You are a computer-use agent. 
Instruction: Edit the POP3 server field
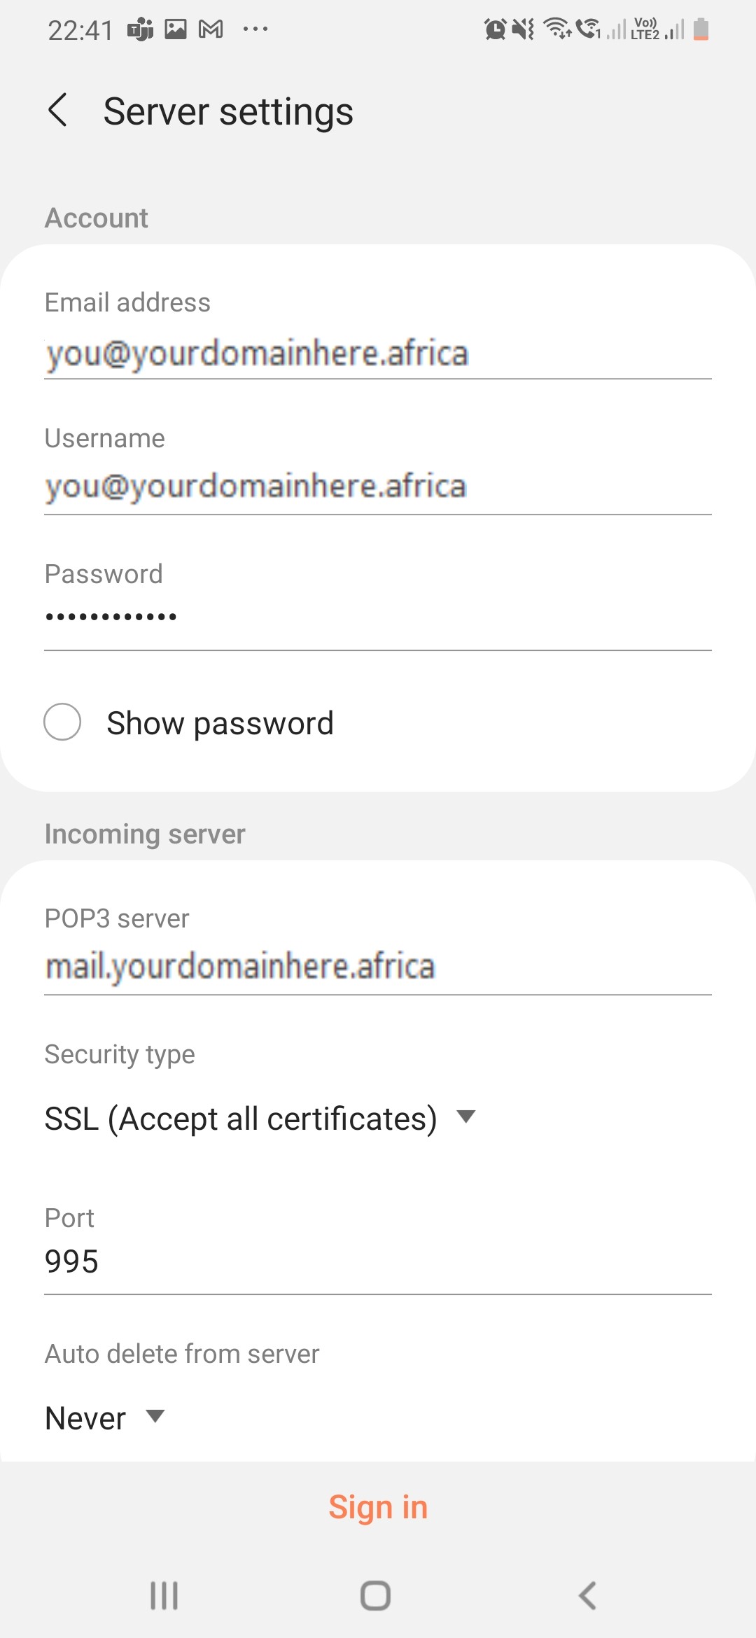click(378, 966)
